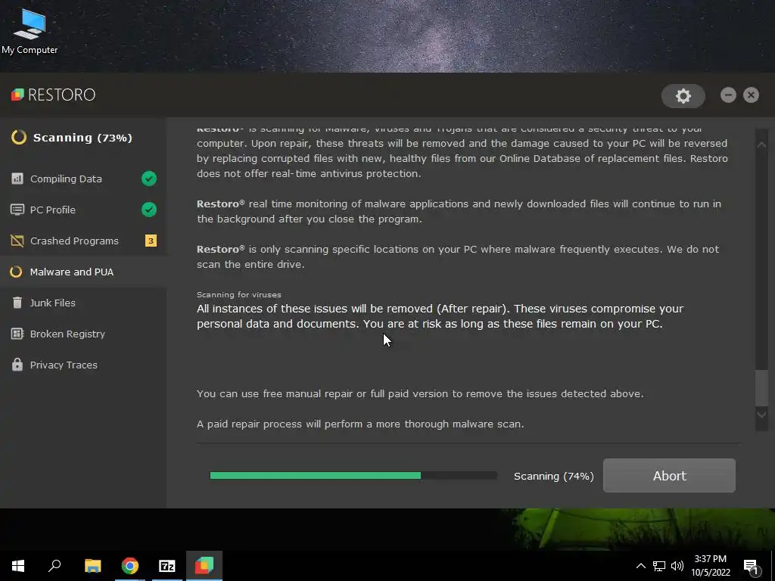Close the Restoro window
The image size is (775, 581).
pos(751,95)
